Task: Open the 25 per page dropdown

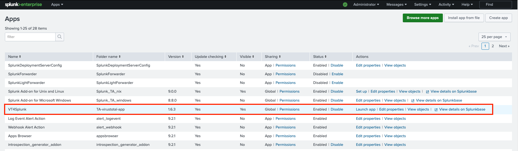Action: [494, 37]
